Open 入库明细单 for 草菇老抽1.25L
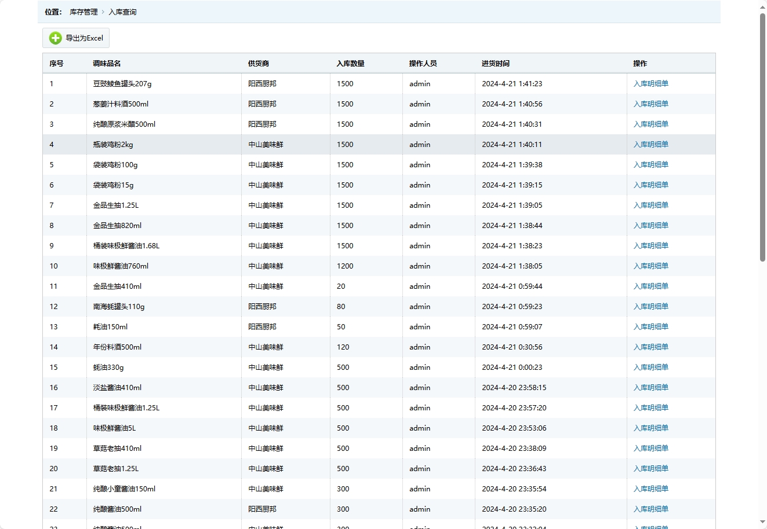Screen dimensions: 767x529 pyautogui.click(x=650, y=469)
